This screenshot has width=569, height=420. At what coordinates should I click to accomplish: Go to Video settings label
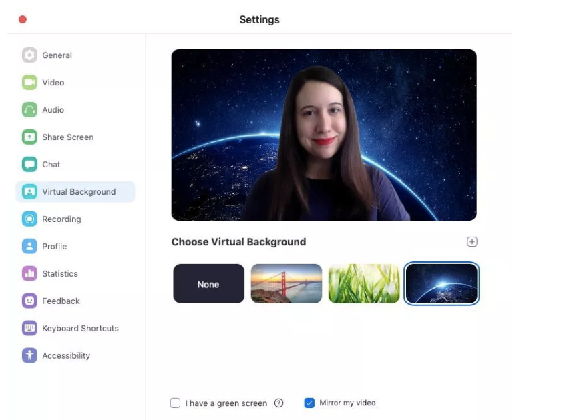click(53, 83)
